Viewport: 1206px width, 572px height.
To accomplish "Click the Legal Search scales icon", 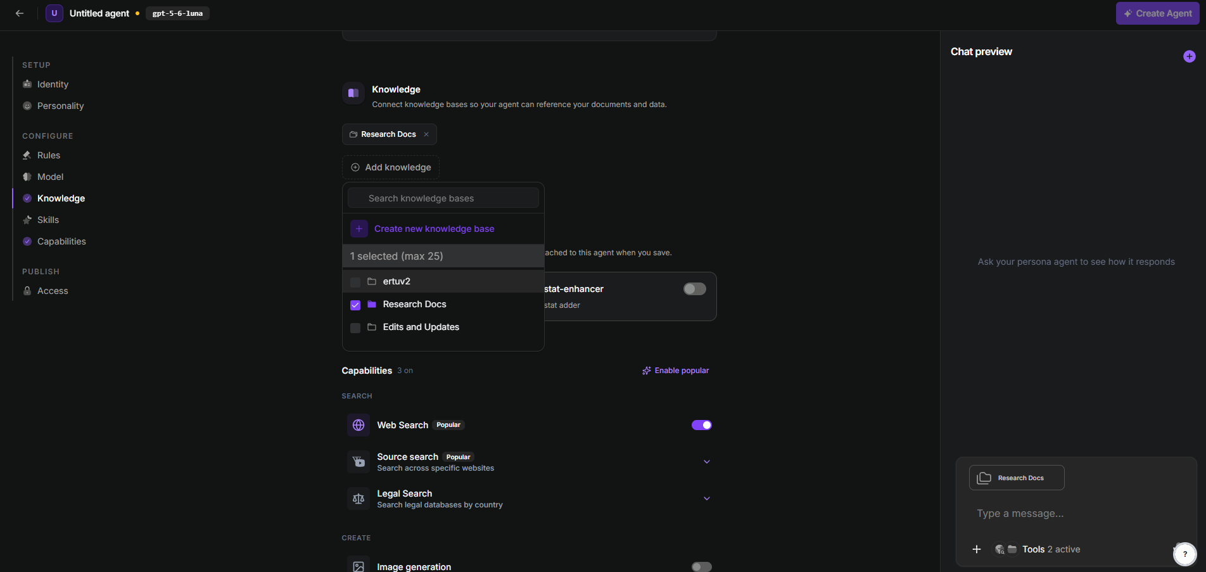I will pos(359,499).
